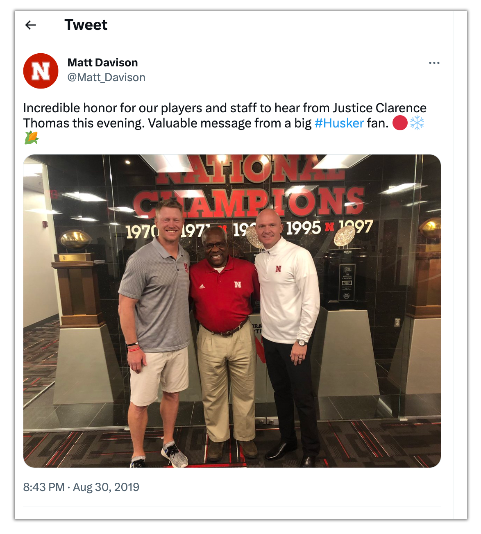Click the red circle emoji
This screenshot has width=481, height=534.
(x=400, y=123)
